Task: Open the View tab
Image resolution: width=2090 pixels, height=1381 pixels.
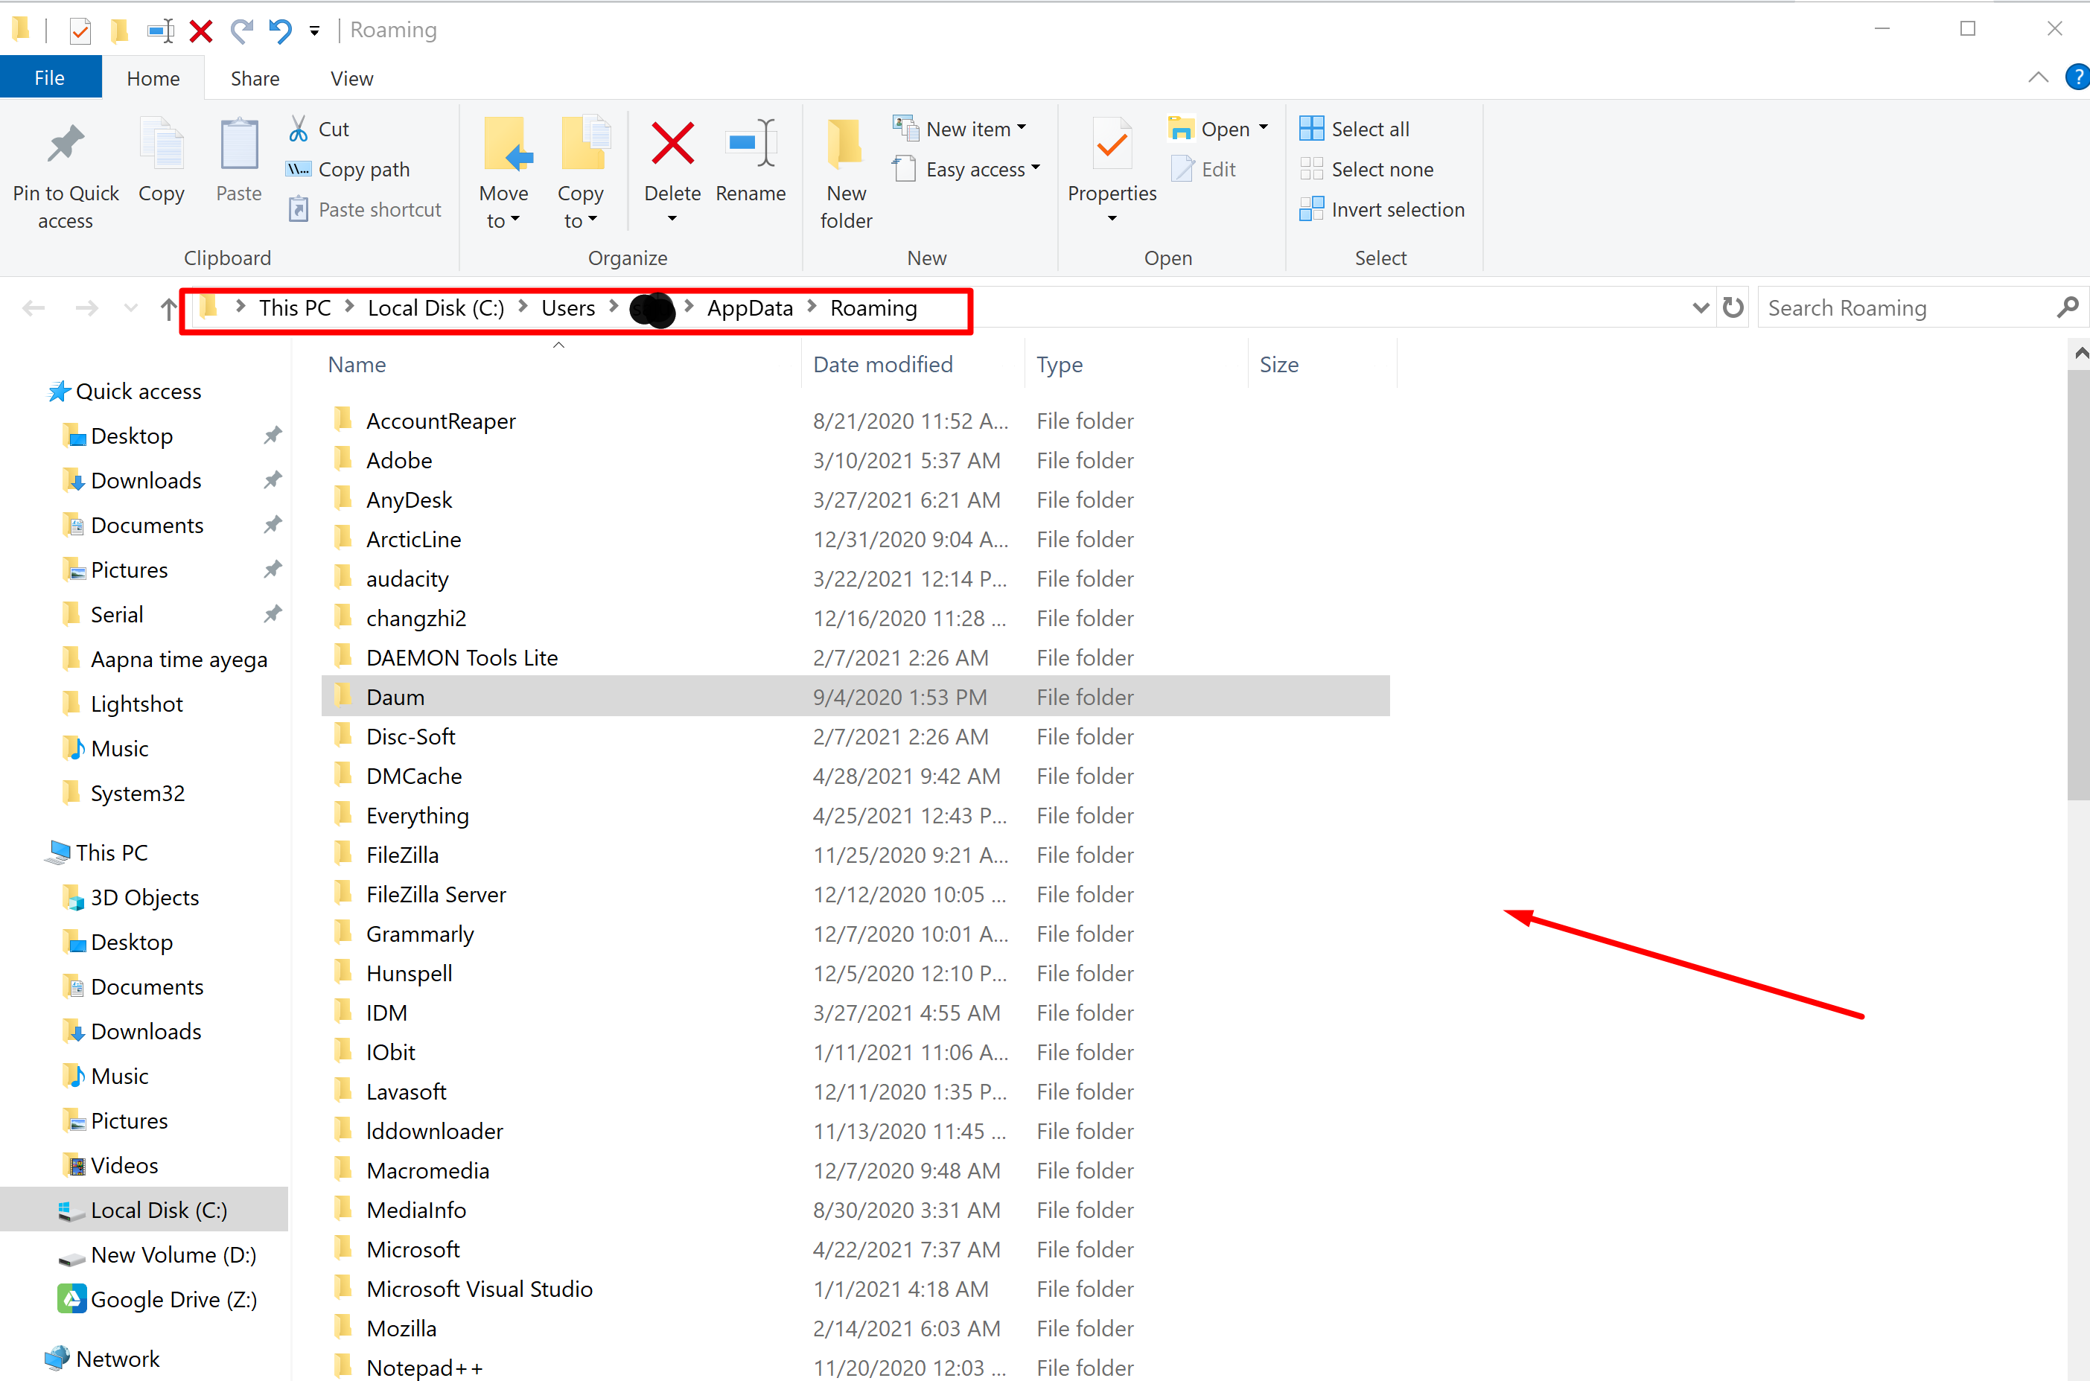Action: click(351, 77)
